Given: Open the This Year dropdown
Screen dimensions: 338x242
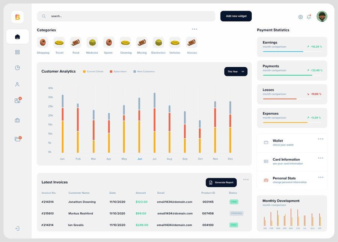Looking at the screenshot, I should click(236, 72).
